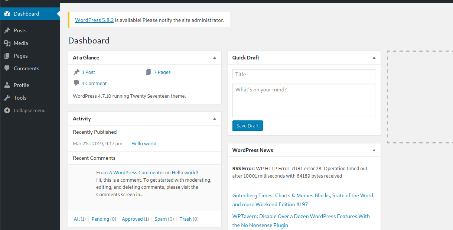Click the Quick Draft widget title

246,58
